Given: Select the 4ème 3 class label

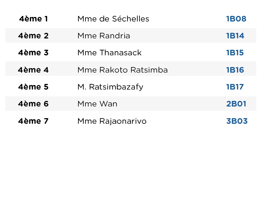Looking at the screenshot, I should pyautogui.click(x=34, y=53).
